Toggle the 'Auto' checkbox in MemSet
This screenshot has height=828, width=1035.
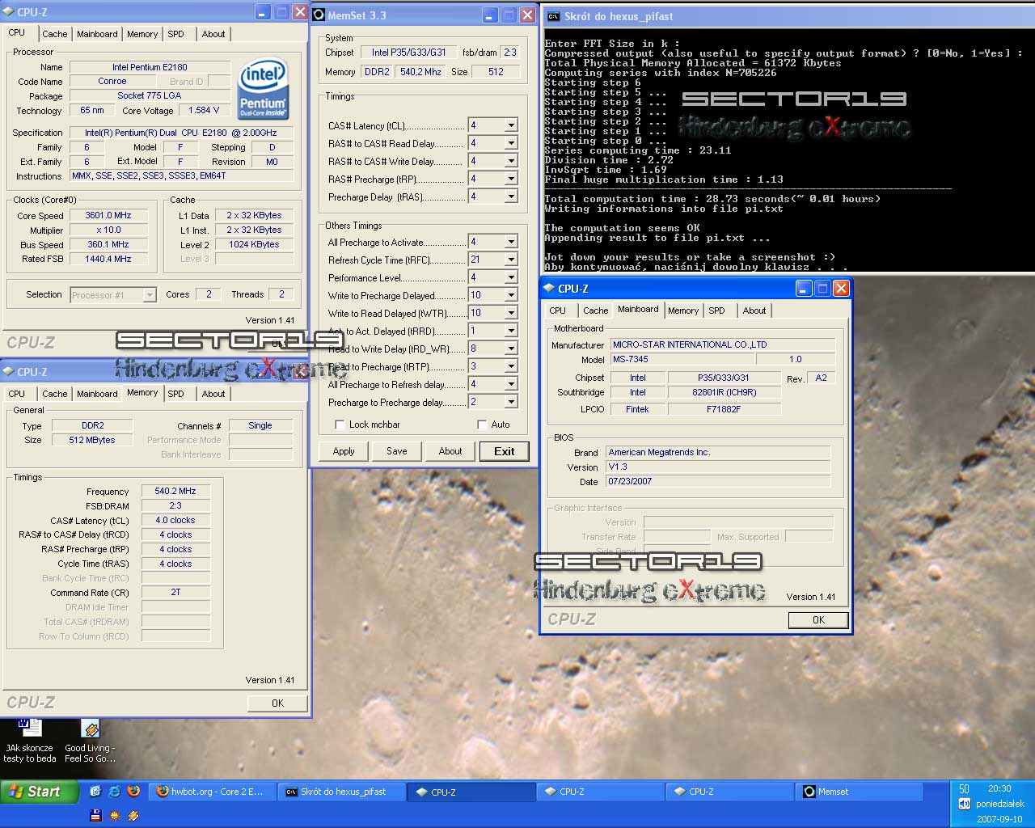(x=482, y=425)
